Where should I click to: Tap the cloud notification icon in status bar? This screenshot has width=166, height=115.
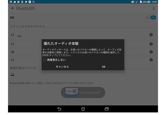click(15, 2)
